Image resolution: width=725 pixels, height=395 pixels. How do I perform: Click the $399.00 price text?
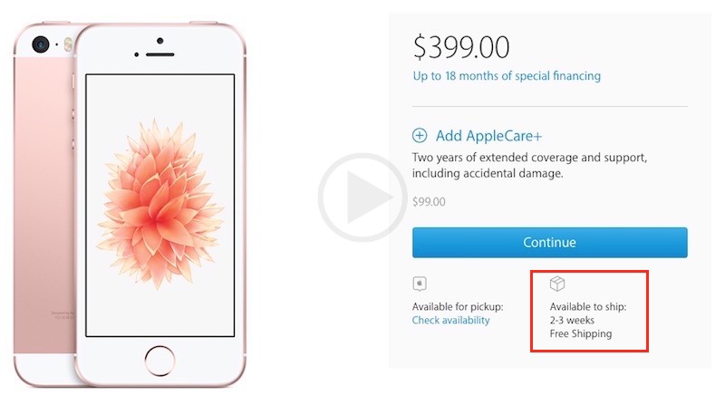(x=461, y=47)
